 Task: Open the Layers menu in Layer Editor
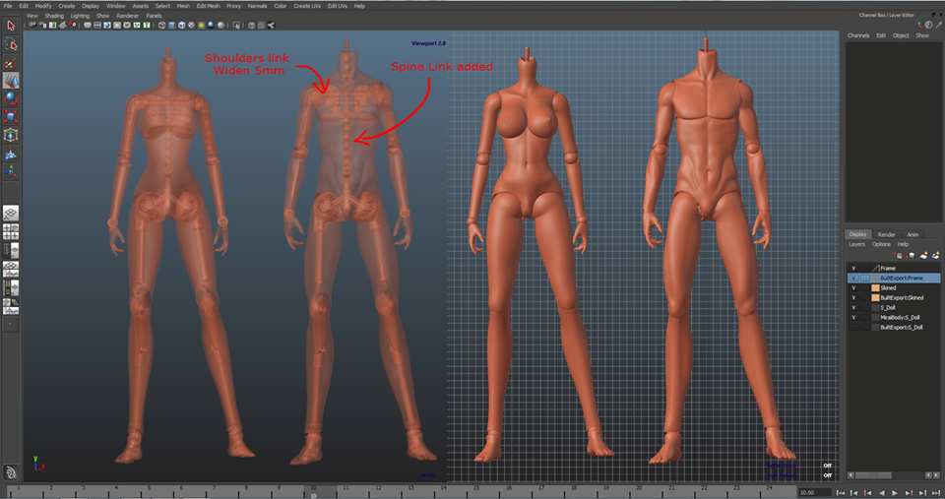point(857,244)
